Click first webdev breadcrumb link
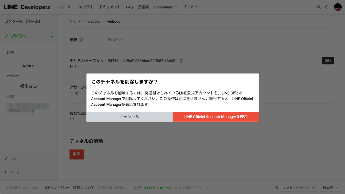Screen dimensions: 345x194 pyautogui.click(x=94, y=22)
